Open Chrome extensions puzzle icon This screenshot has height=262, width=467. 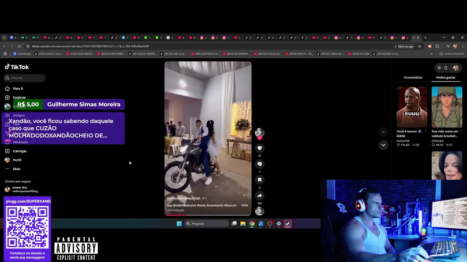coord(437,46)
